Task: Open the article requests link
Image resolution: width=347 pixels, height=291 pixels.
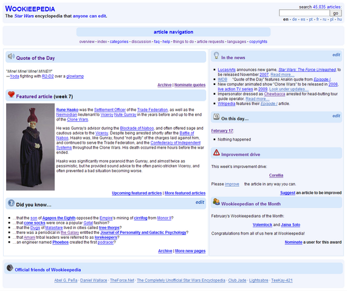Action: [210, 41]
